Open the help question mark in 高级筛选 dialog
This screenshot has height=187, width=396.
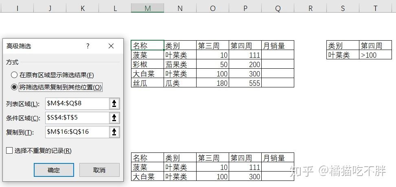pyautogui.click(x=88, y=46)
